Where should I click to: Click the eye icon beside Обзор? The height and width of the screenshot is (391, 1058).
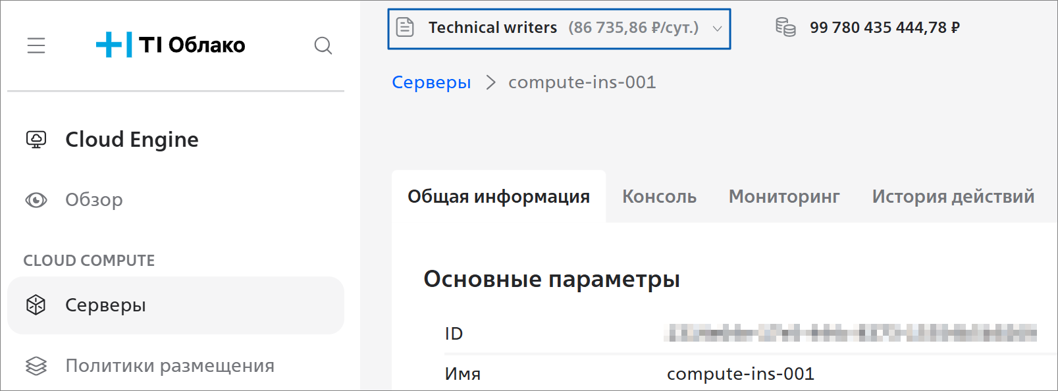(x=36, y=200)
